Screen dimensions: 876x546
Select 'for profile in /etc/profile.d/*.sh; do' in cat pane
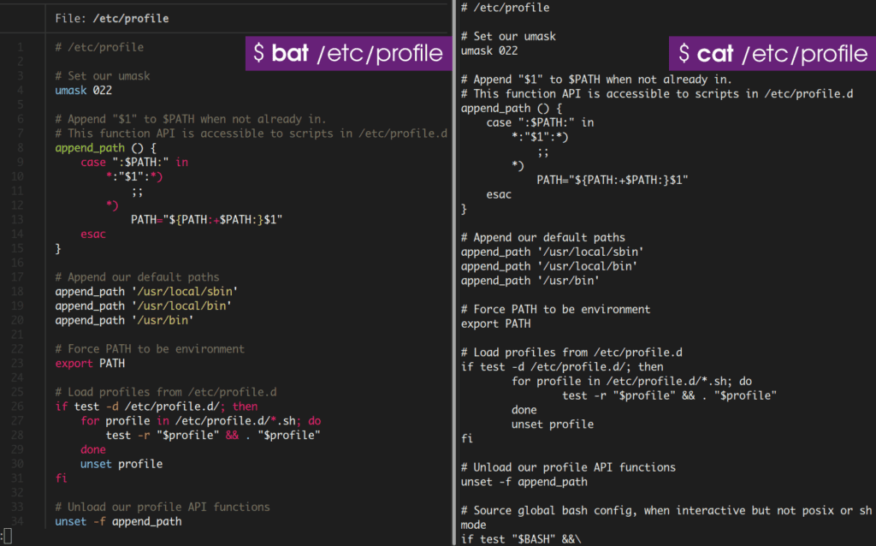632,381
